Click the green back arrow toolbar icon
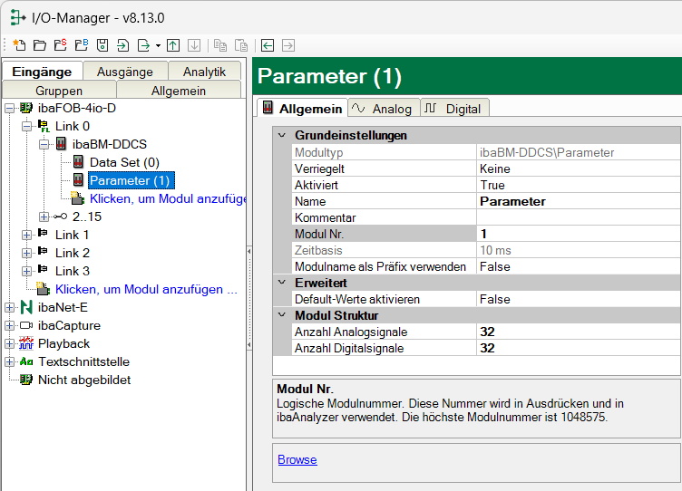Viewport: 682px width, 491px height. [268, 44]
